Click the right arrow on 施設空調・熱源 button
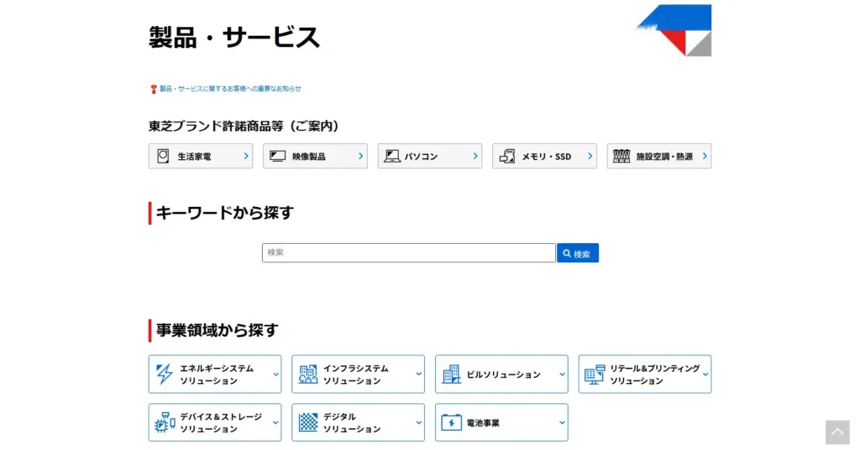The height and width of the screenshot is (450, 860). click(705, 156)
